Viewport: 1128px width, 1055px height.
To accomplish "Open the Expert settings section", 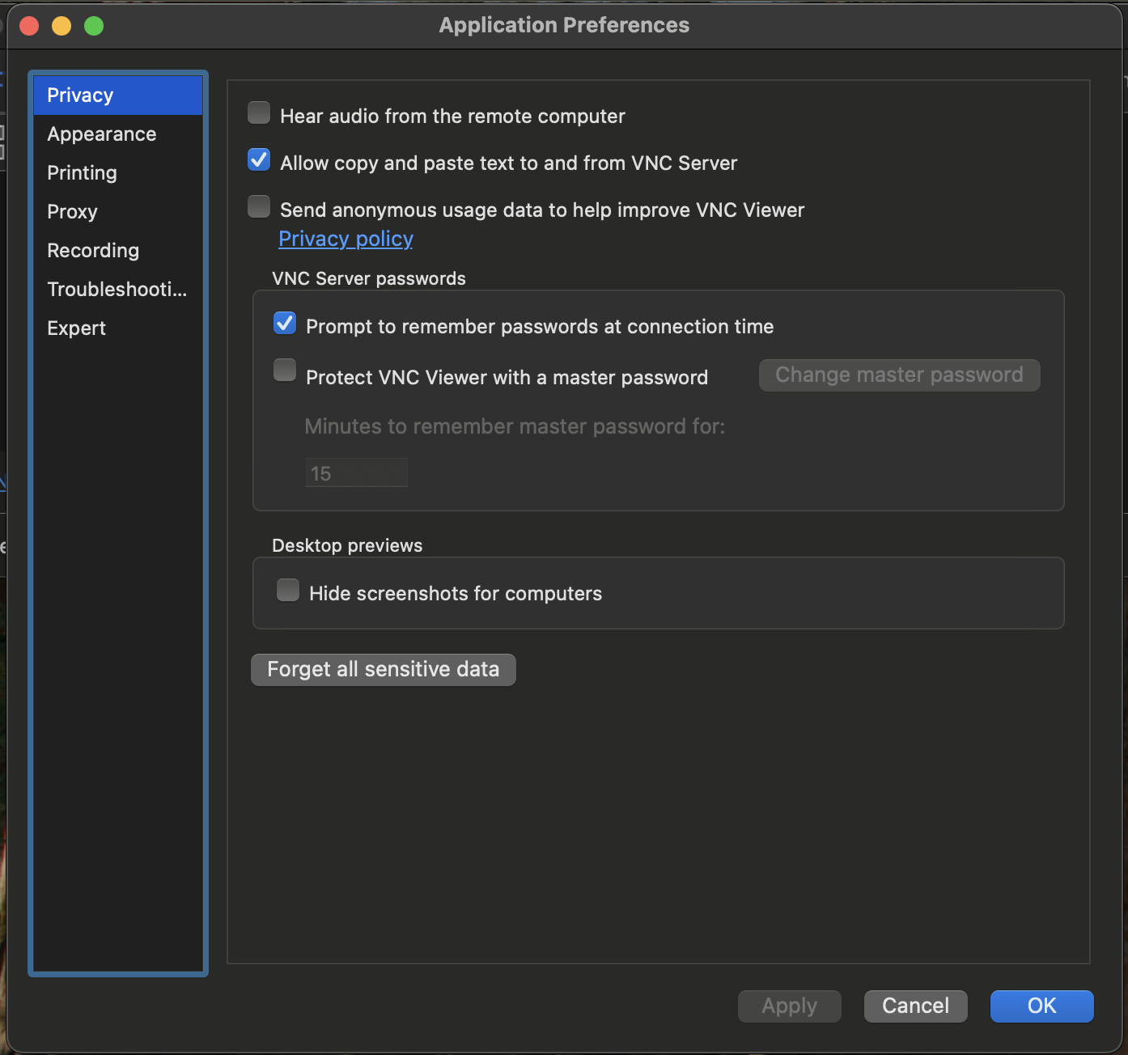I will [118, 328].
